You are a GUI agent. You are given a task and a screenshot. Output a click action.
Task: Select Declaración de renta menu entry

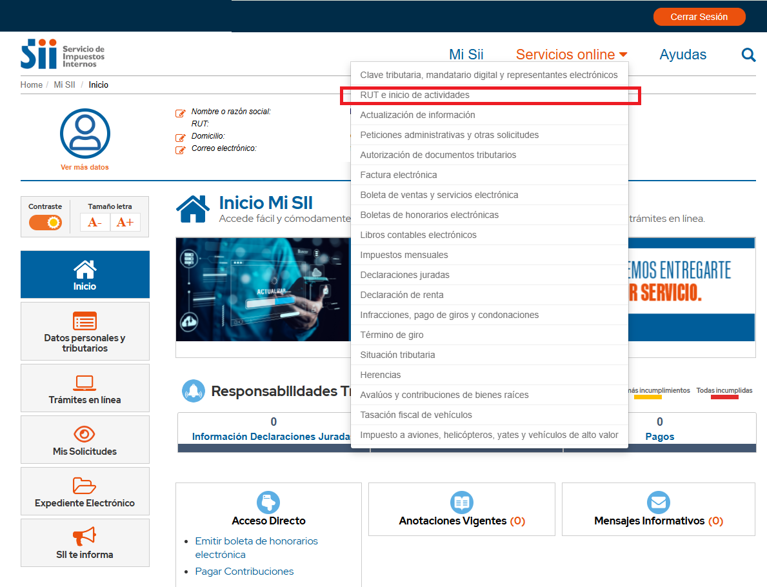(401, 295)
